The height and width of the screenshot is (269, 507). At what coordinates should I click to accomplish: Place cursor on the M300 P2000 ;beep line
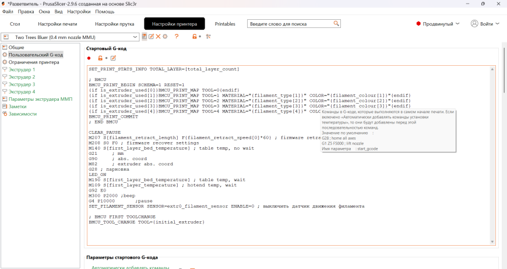coord(112,196)
